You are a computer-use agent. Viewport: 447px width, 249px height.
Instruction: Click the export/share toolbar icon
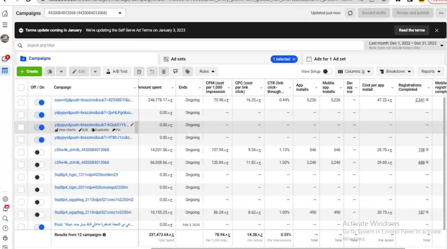point(175,72)
